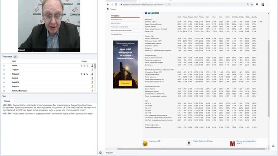Open the browser profile avatar
Viewport: 278px width, 156px height.
click(x=263, y=4)
